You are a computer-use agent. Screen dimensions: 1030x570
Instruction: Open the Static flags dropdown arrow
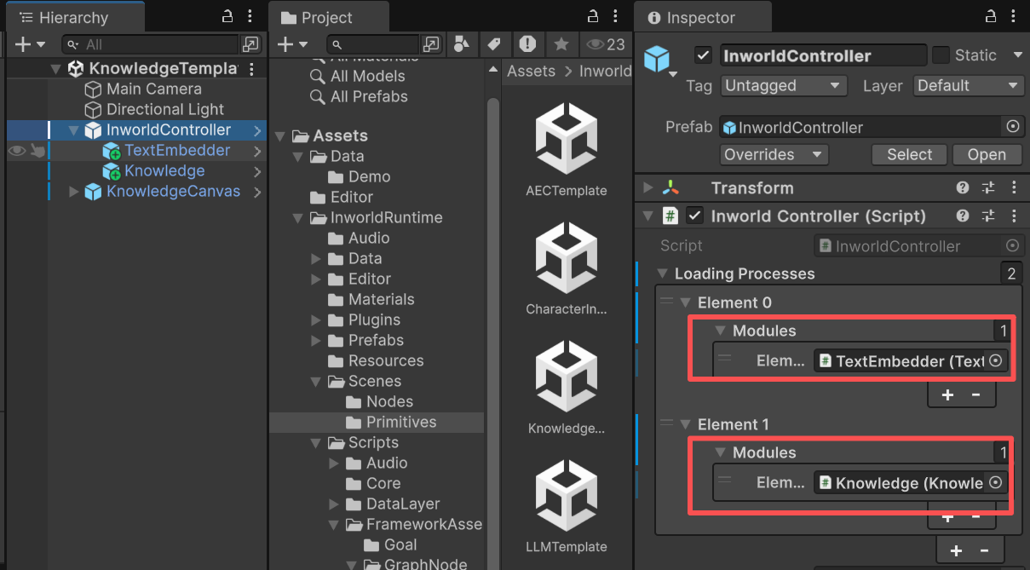1017,55
